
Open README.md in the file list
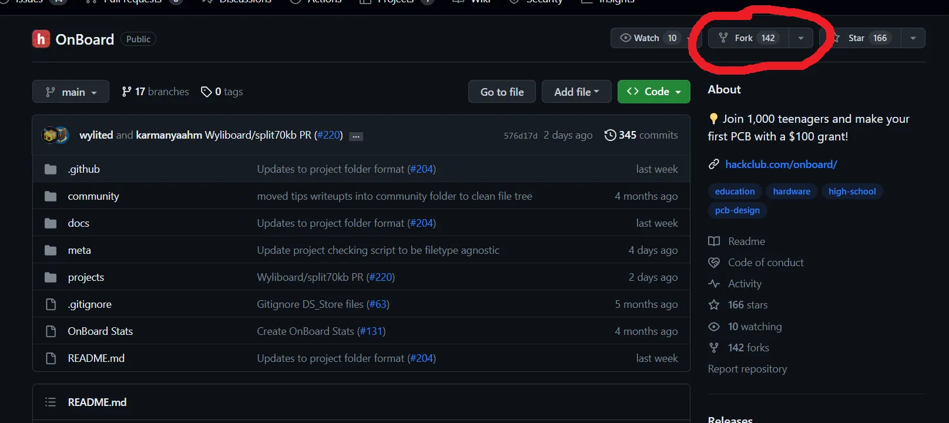[96, 358]
